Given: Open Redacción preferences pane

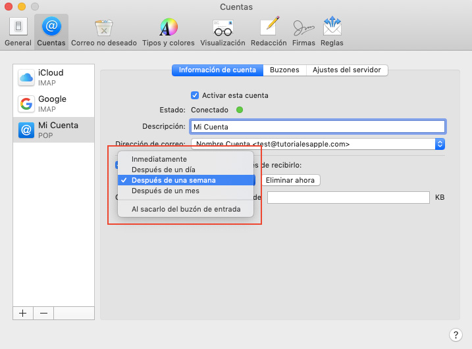Looking at the screenshot, I should (269, 31).
